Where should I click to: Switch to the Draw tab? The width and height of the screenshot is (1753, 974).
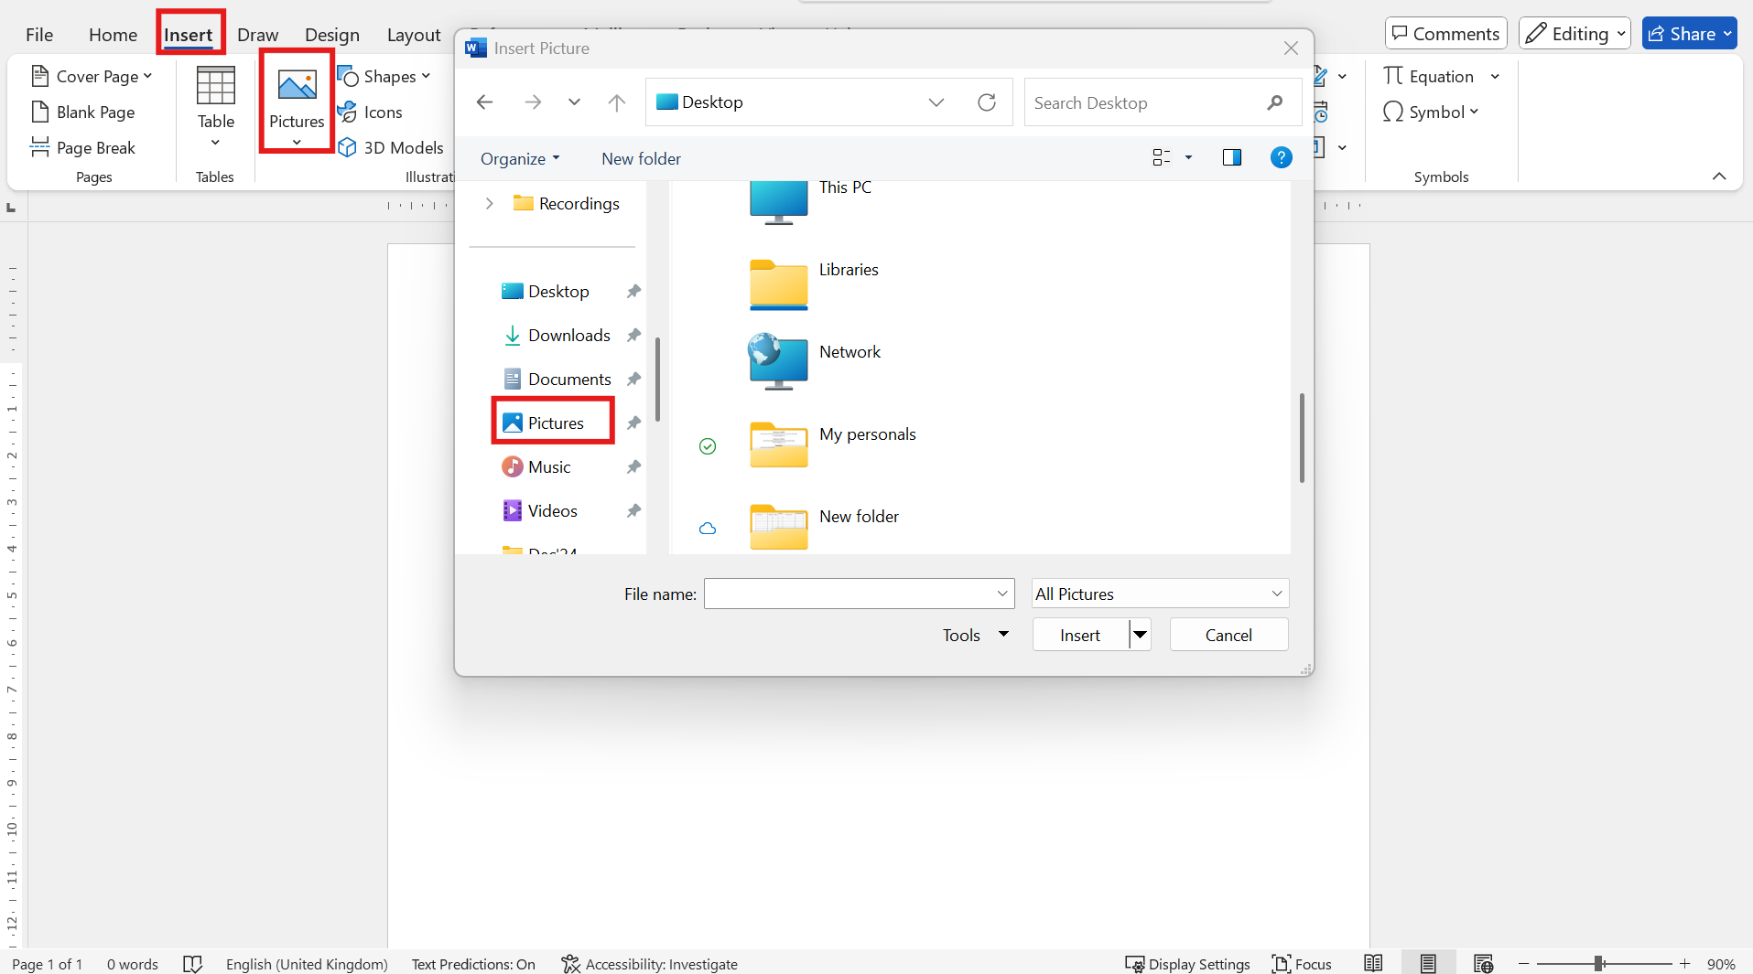pyautogui.click(x=257, y=35)
